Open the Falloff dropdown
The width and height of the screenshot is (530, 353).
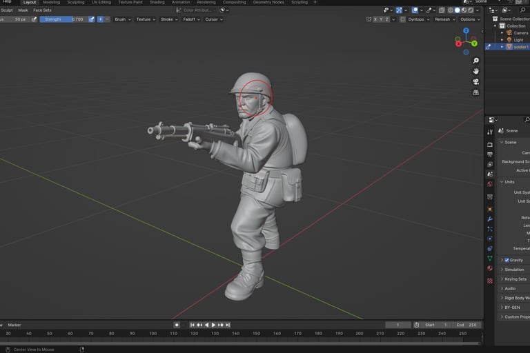[x=190, y=19]
